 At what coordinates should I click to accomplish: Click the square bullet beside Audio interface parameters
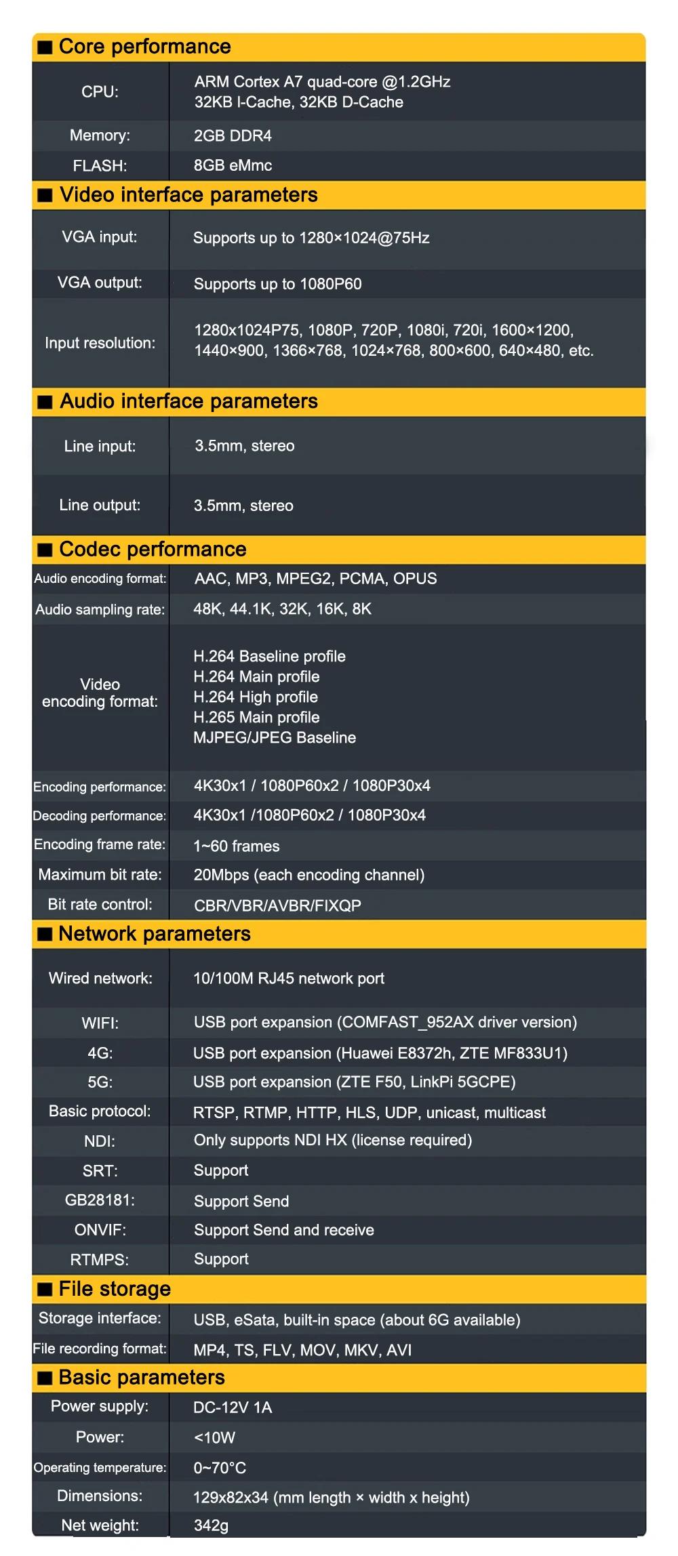(45, 402)
